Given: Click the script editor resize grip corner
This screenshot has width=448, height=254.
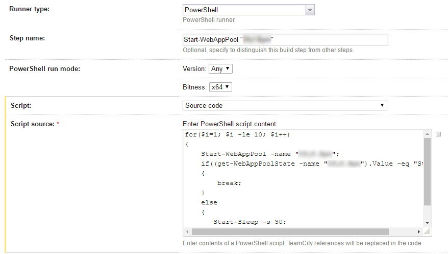Looking at the screenshot, I should 427,232.
